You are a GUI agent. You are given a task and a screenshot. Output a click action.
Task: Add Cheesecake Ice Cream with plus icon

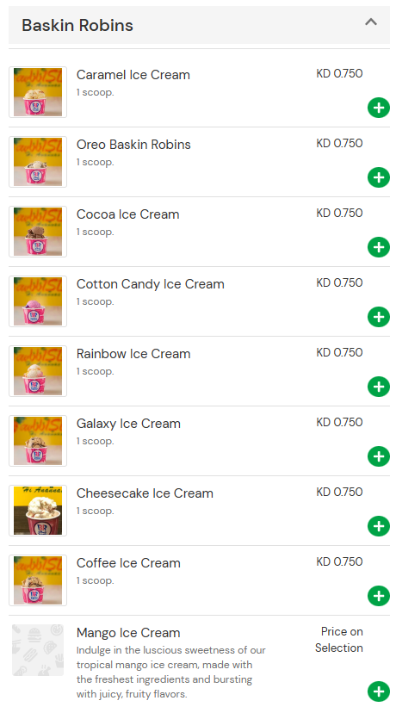[379, 526]
